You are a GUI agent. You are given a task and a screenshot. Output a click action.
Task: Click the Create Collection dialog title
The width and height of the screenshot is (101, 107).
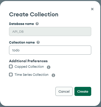click(x=34, y=14)
